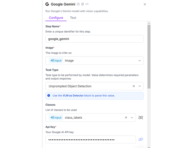Click the input badge in the Image field
The image size is (193, 148).
pyautogui.click(x=56, y=61)
